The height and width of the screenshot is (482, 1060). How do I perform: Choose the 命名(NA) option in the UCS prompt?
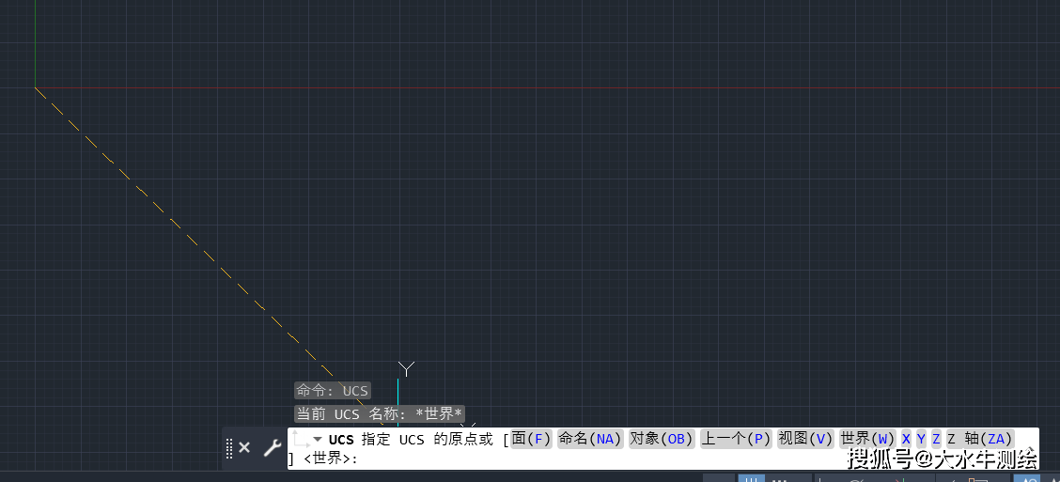click(590, 439)
